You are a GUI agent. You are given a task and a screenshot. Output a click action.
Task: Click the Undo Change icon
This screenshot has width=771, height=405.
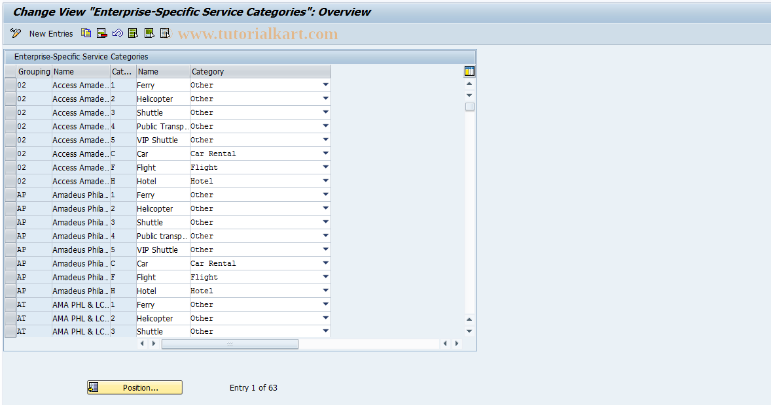118,33
